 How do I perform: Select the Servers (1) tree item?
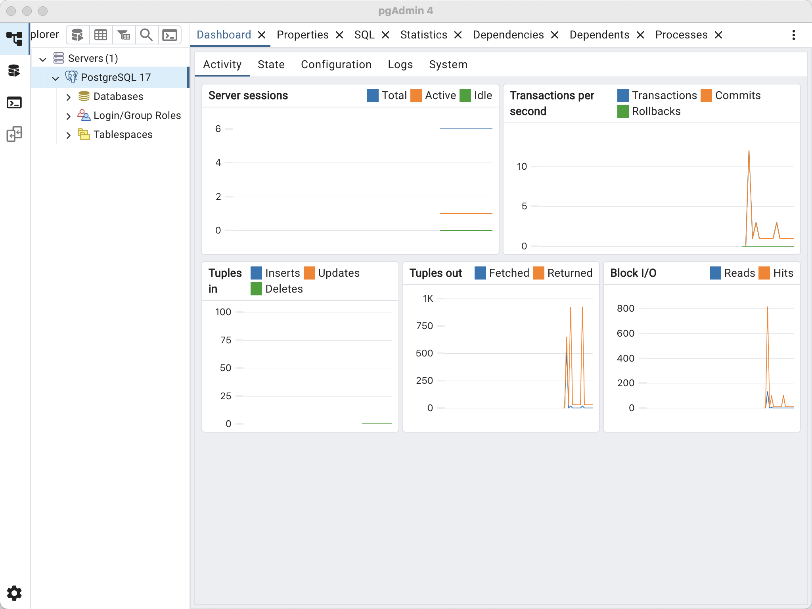(x=93, y=59)
